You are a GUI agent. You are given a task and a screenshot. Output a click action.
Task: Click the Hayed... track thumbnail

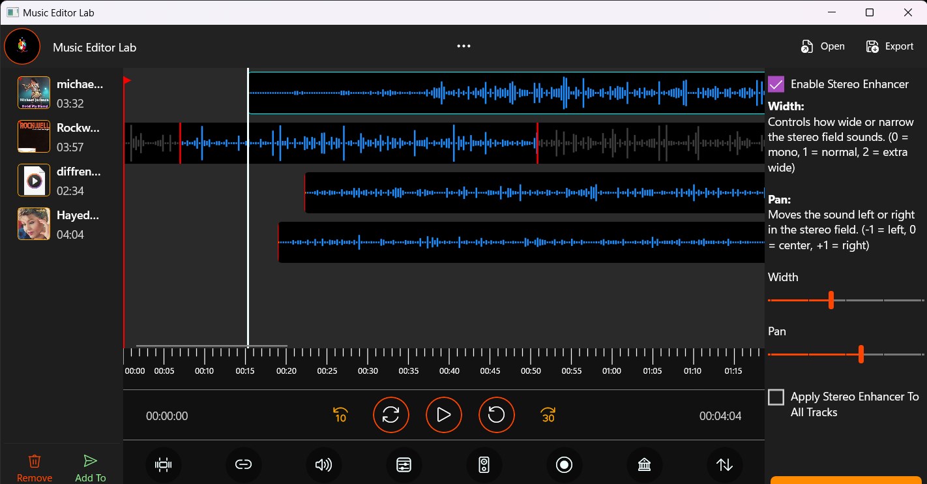pyautogui.click(x=33, y=223)
